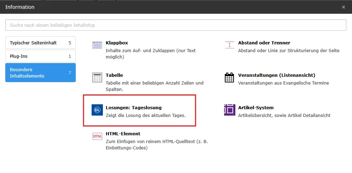Open the Typischer Seiteninhalt tab
352x173 pixels.
(41, 43)
